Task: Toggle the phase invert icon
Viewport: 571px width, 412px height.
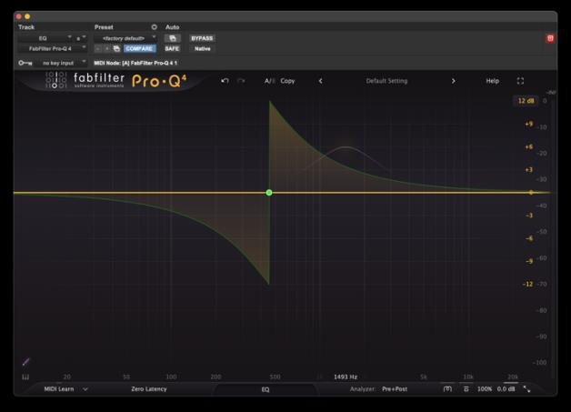Action: [x=466, y=389]
